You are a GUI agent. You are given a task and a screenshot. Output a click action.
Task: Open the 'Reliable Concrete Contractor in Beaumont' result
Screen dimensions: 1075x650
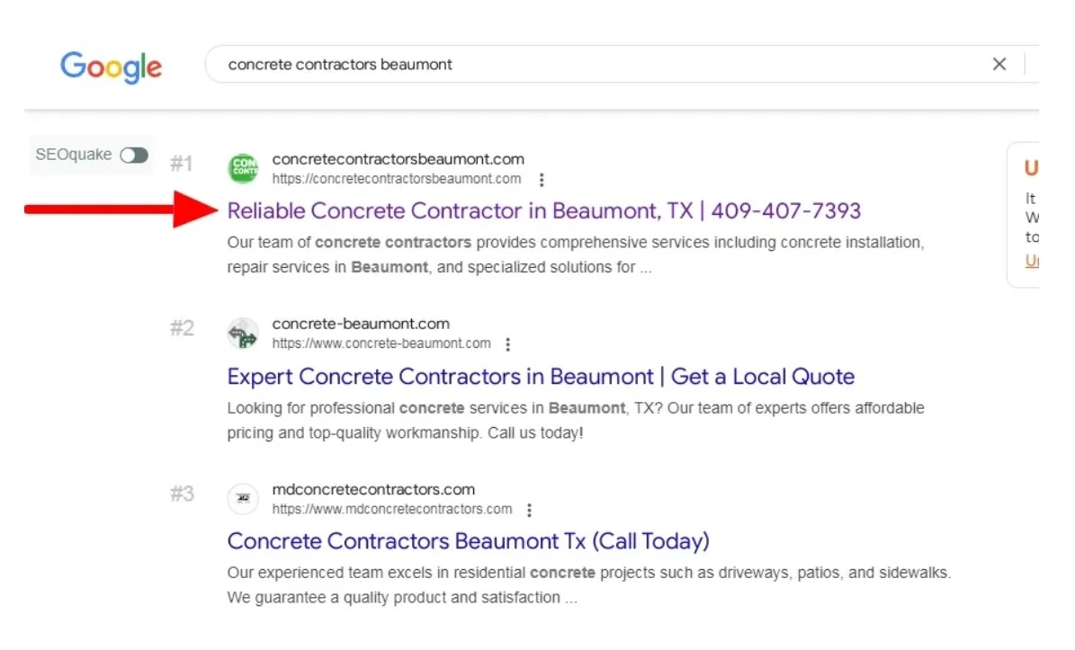[x=543, y=211]
